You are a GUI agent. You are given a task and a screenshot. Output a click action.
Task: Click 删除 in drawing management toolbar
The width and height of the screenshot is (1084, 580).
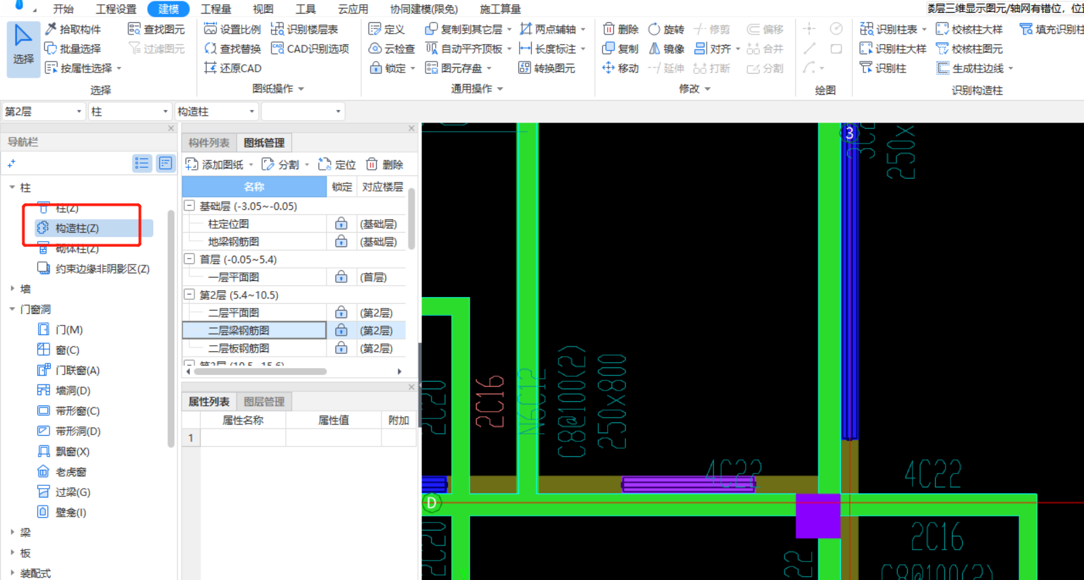point(384,164)
